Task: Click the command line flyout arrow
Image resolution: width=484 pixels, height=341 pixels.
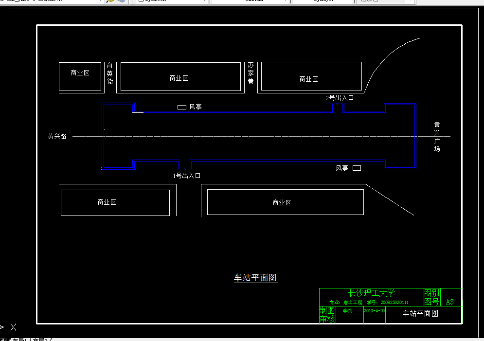Action: click(x=2, y=327)
